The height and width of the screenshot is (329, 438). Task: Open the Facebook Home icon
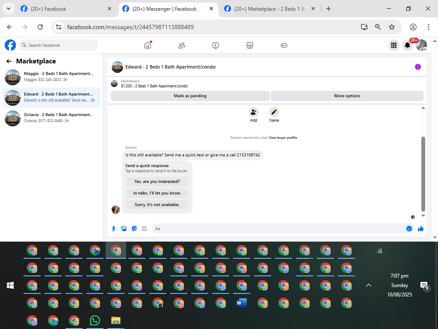148,45
